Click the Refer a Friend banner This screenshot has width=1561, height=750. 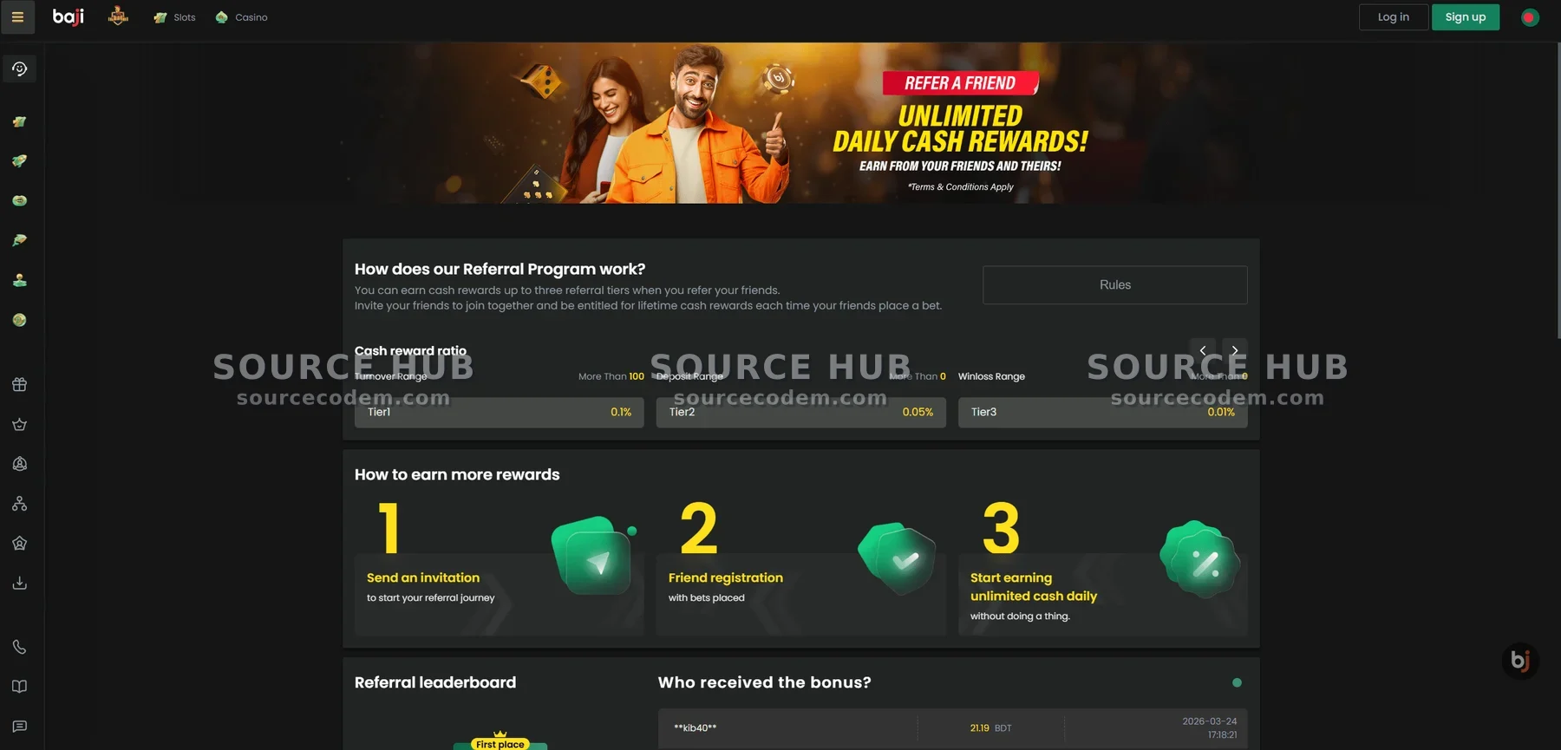coord(800,123)
